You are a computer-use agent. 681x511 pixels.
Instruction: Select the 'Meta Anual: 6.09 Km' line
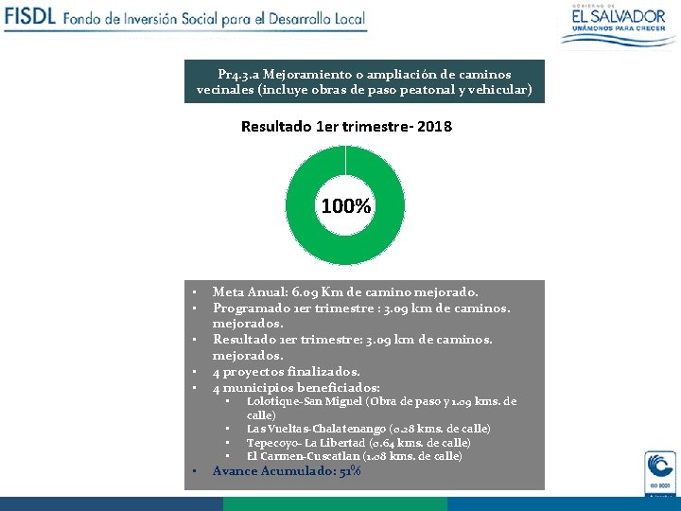(345, 292)
